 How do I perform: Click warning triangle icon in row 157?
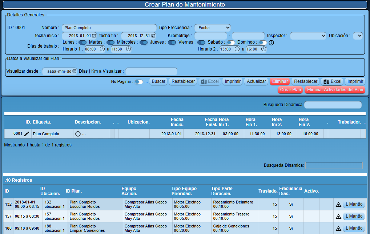pyautogui.click(x=339, y=216)
